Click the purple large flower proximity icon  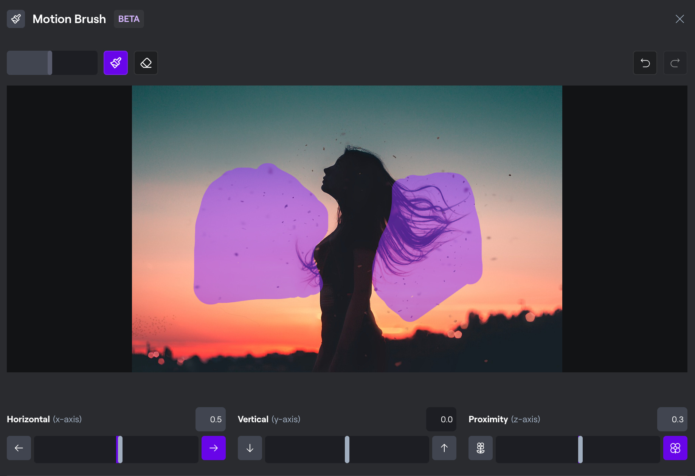pyautogui.click(x=675, y=448)
